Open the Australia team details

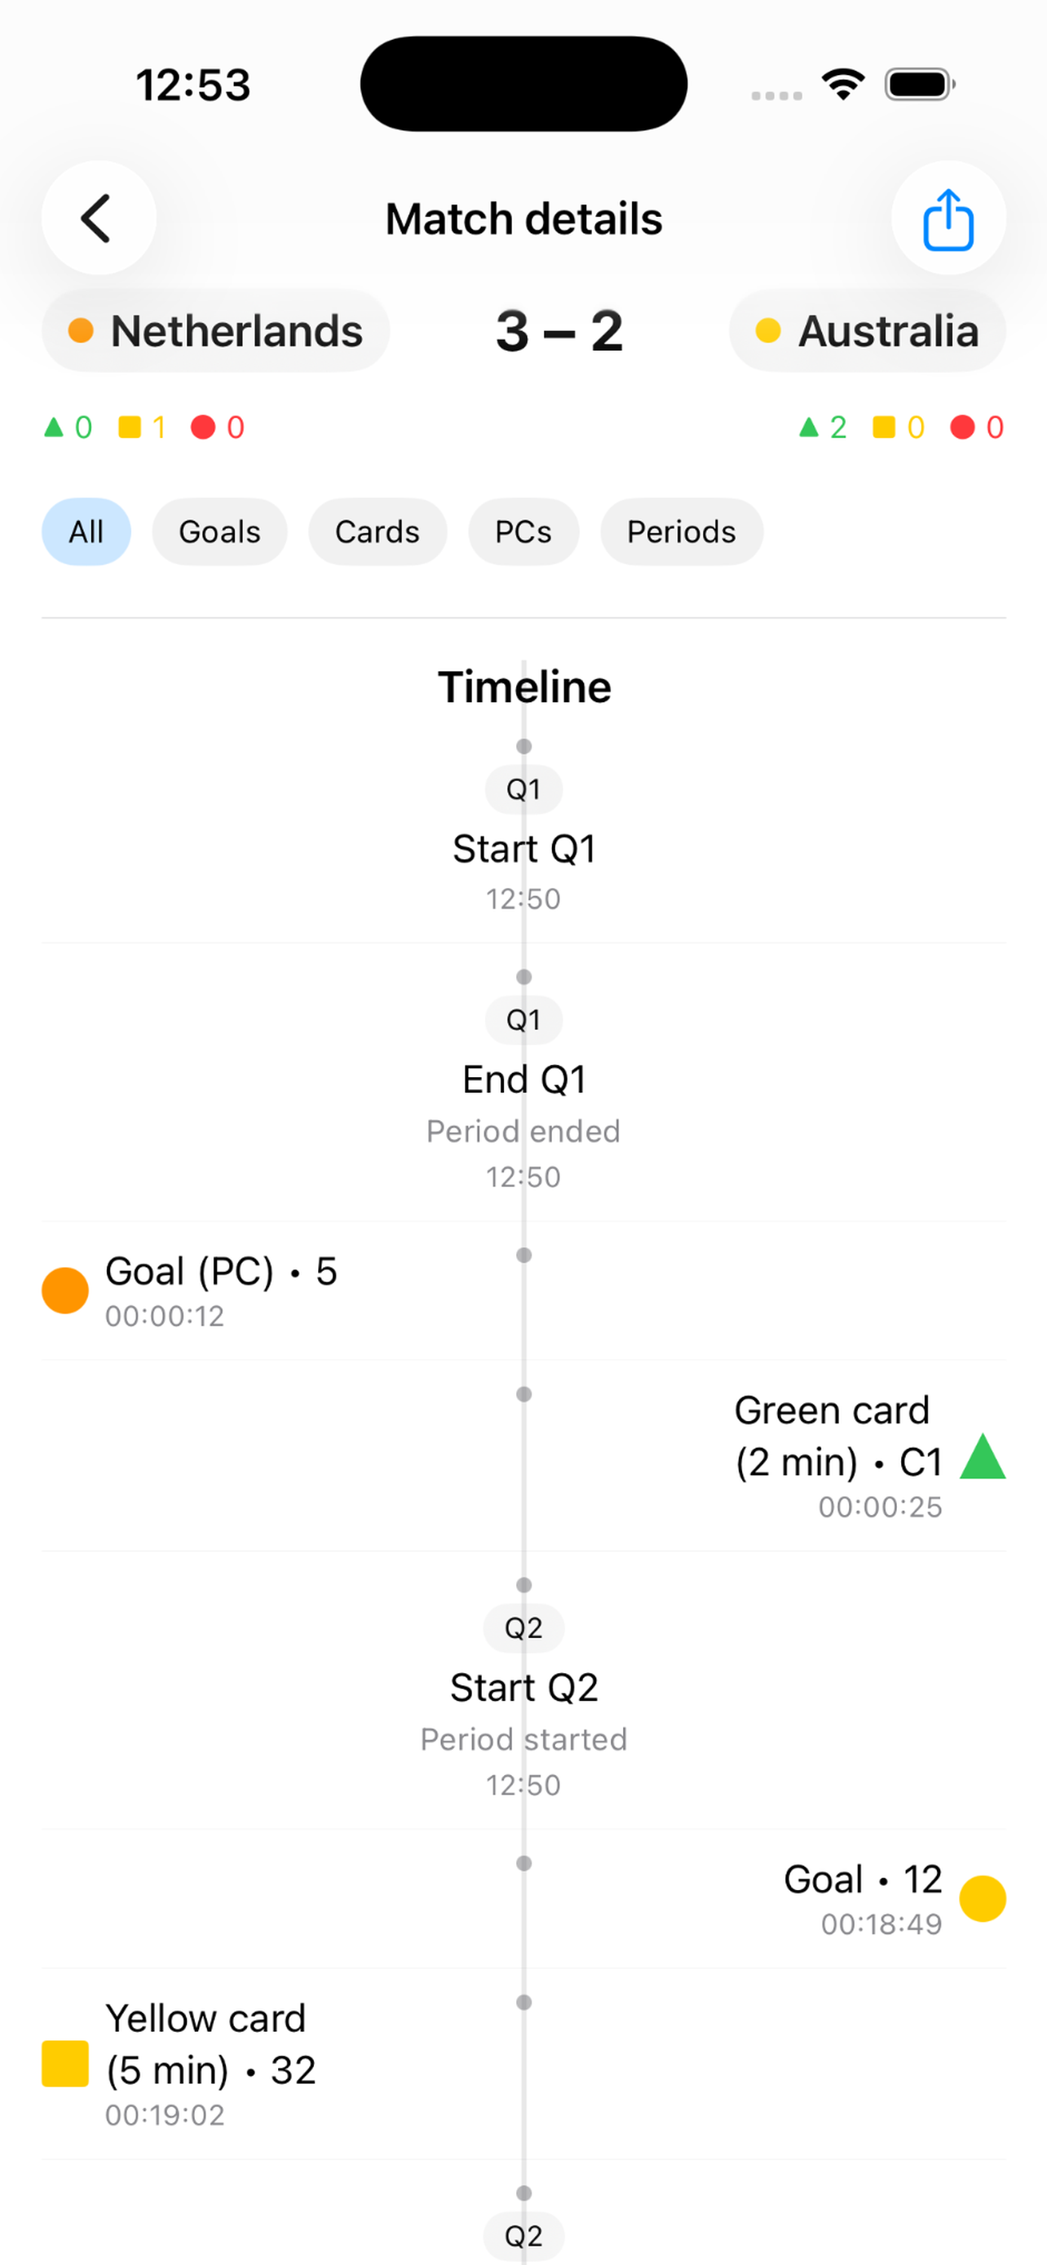pyautogui.click(x=868, y=332)
